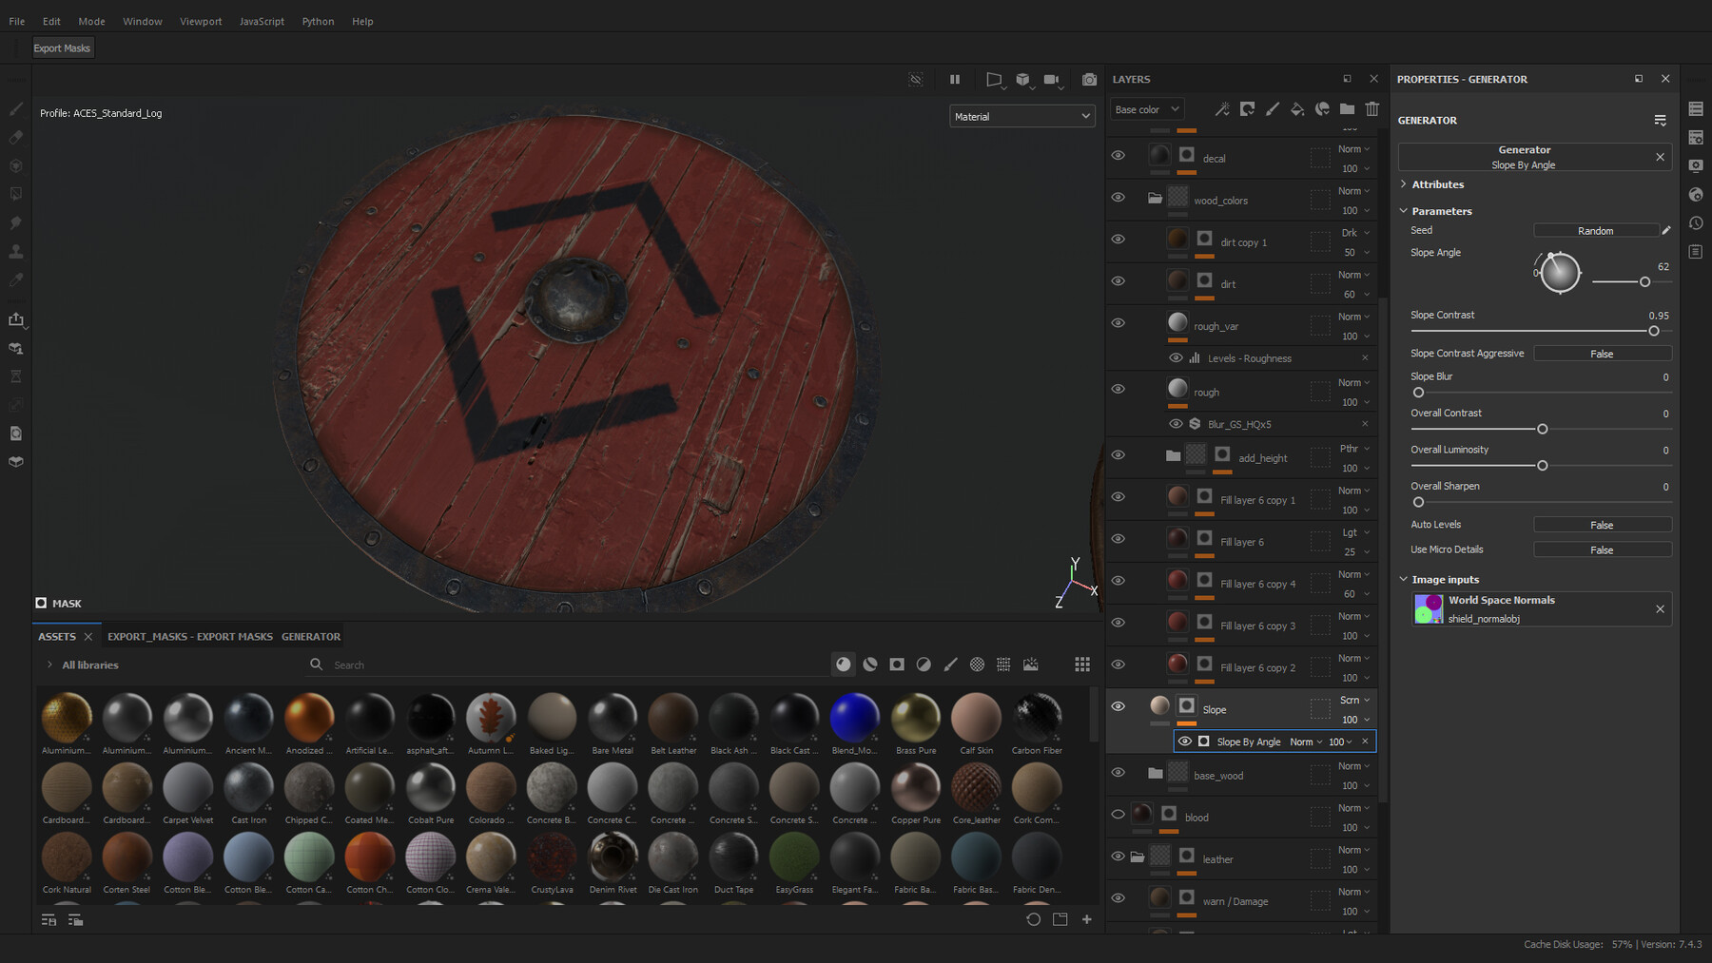The image size is (1712, 963).
Task: Click the Export Masks button
Action: [x=62, y=47]
